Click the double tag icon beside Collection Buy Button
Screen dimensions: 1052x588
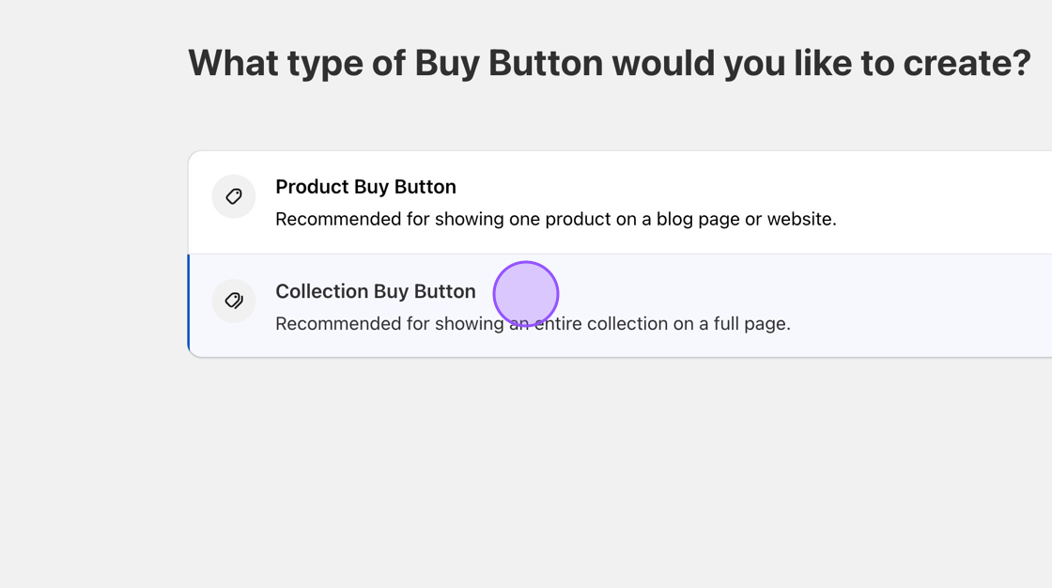click(234, 301)
